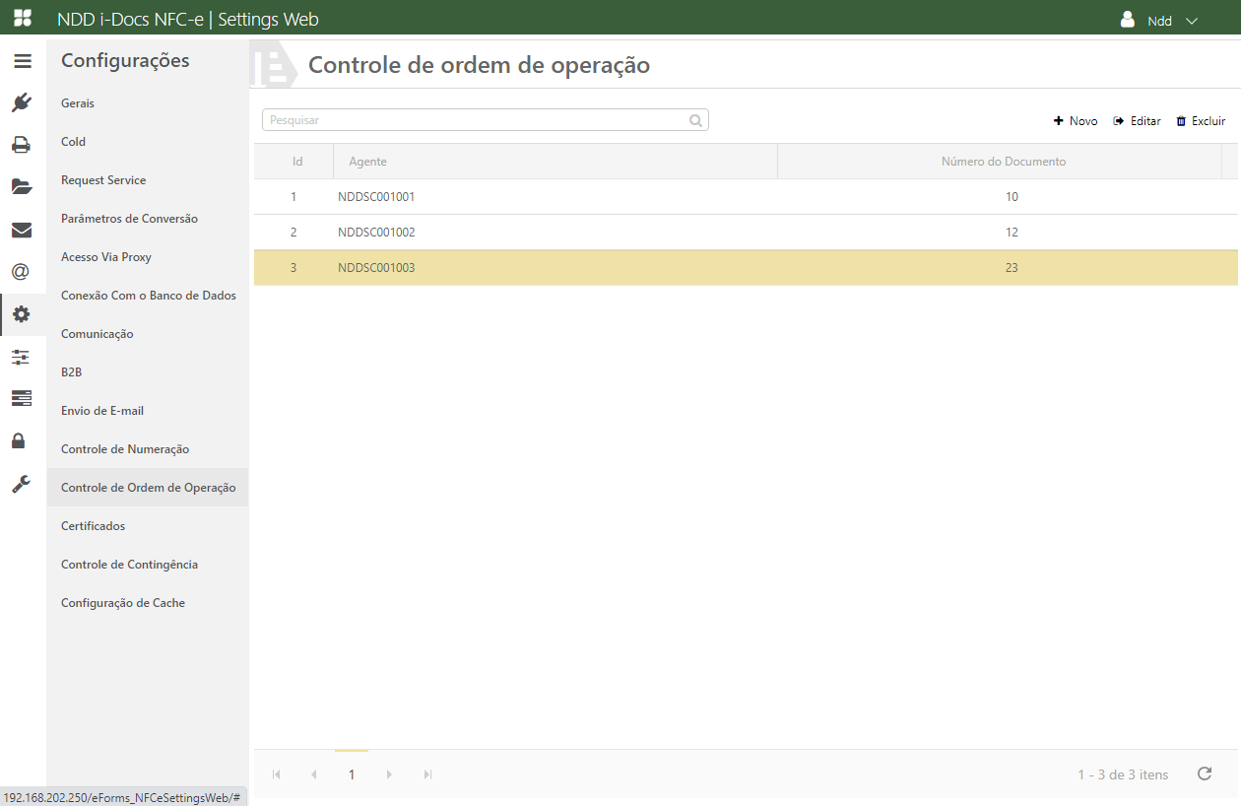Select the @ symbol icon in sidebar

pos(22,272)
